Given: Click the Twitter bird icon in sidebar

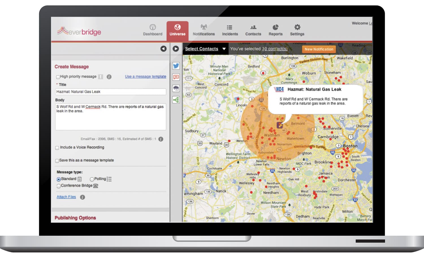Looking at the screenshot, I should coord(176,66).
